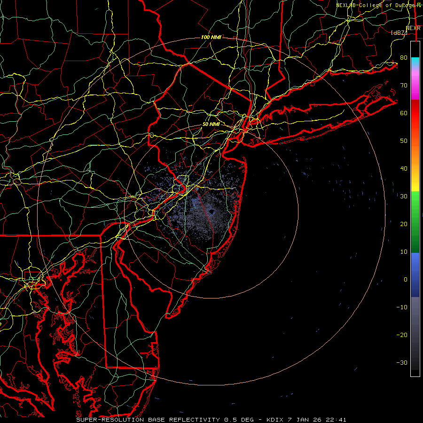Click the 0 dBZ scale value
This screenshot has width=423, height=423.
(x=406, y=280)
